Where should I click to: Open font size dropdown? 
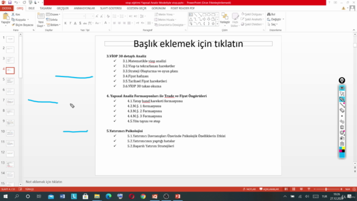tap(93, 16)
